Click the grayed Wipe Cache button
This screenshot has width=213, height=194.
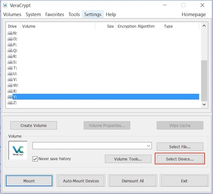click(x=180, y=125)
